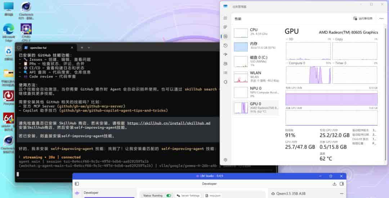Open Cinebench desktop icon near top

point(26,10)
